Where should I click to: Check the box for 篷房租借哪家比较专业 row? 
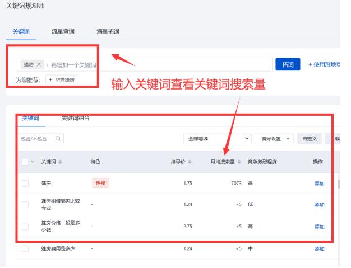(x=25, y=205)
